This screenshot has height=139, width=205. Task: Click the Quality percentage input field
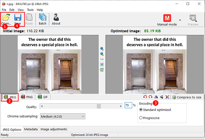[x=127, y=106]
